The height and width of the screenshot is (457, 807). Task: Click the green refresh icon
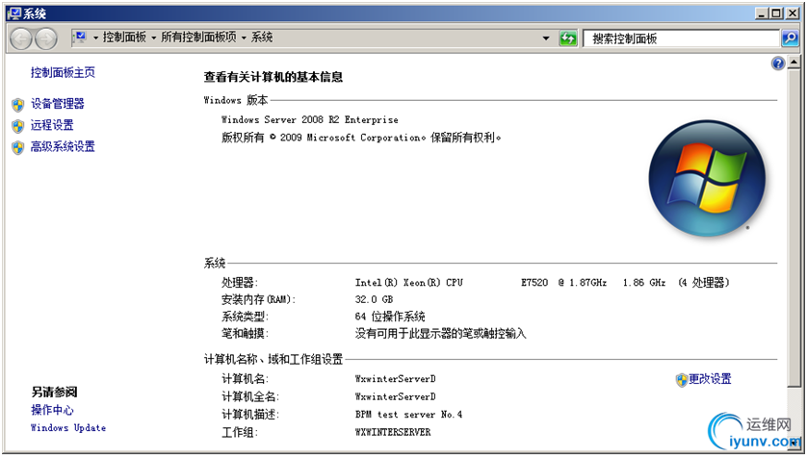point(567,38)
